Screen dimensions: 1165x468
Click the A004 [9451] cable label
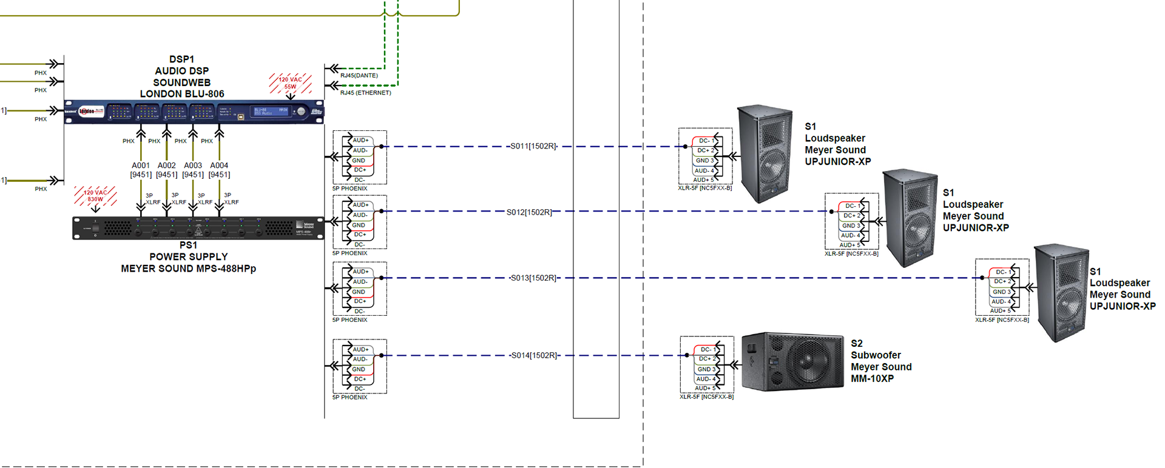(219, 170)
